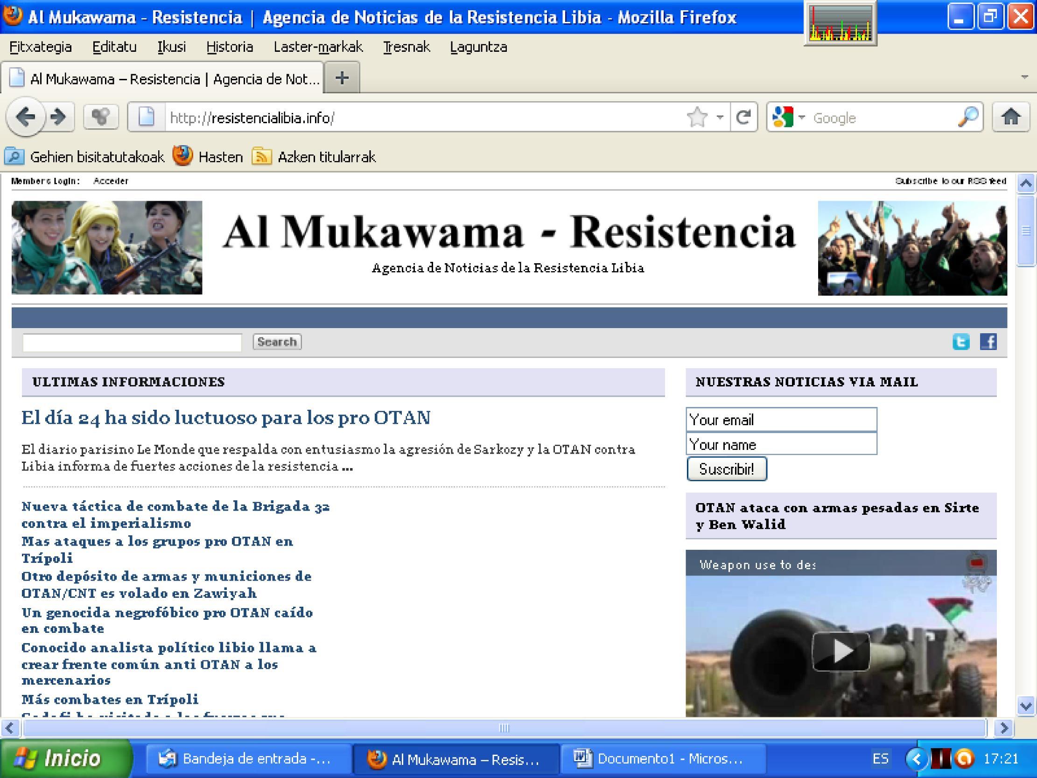Reload the page using the refresh icon
The height and width of the screenshot is (778, 1037).
pos(743,117)
